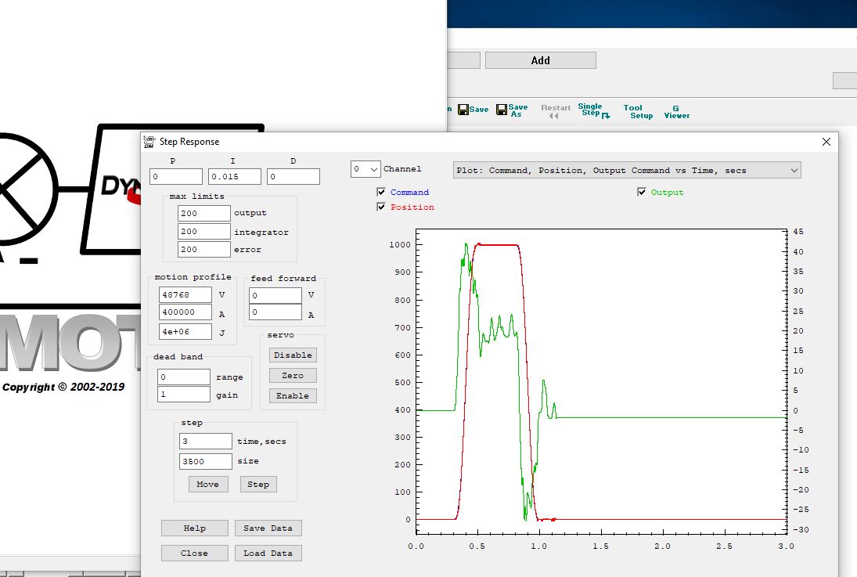Toggle the Command plot checkbox
The image size is (857, 577).
coord(381,192)
